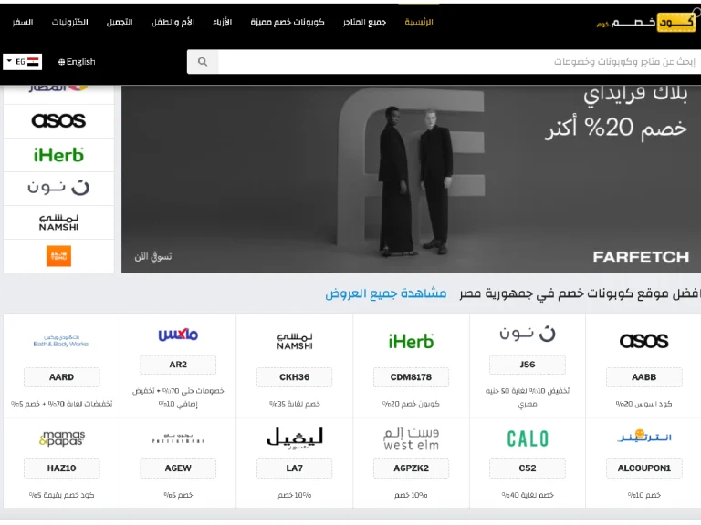
Task: Click the Farfetch Black Friday banner
Action: click(x=411, y=179)
